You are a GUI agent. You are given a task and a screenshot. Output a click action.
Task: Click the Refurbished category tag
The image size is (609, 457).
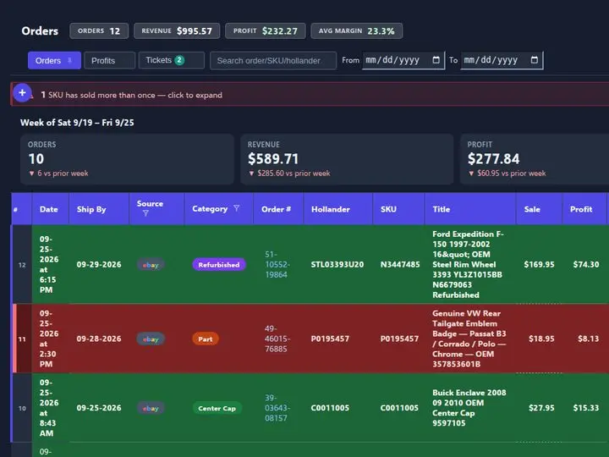click(219, 265)
